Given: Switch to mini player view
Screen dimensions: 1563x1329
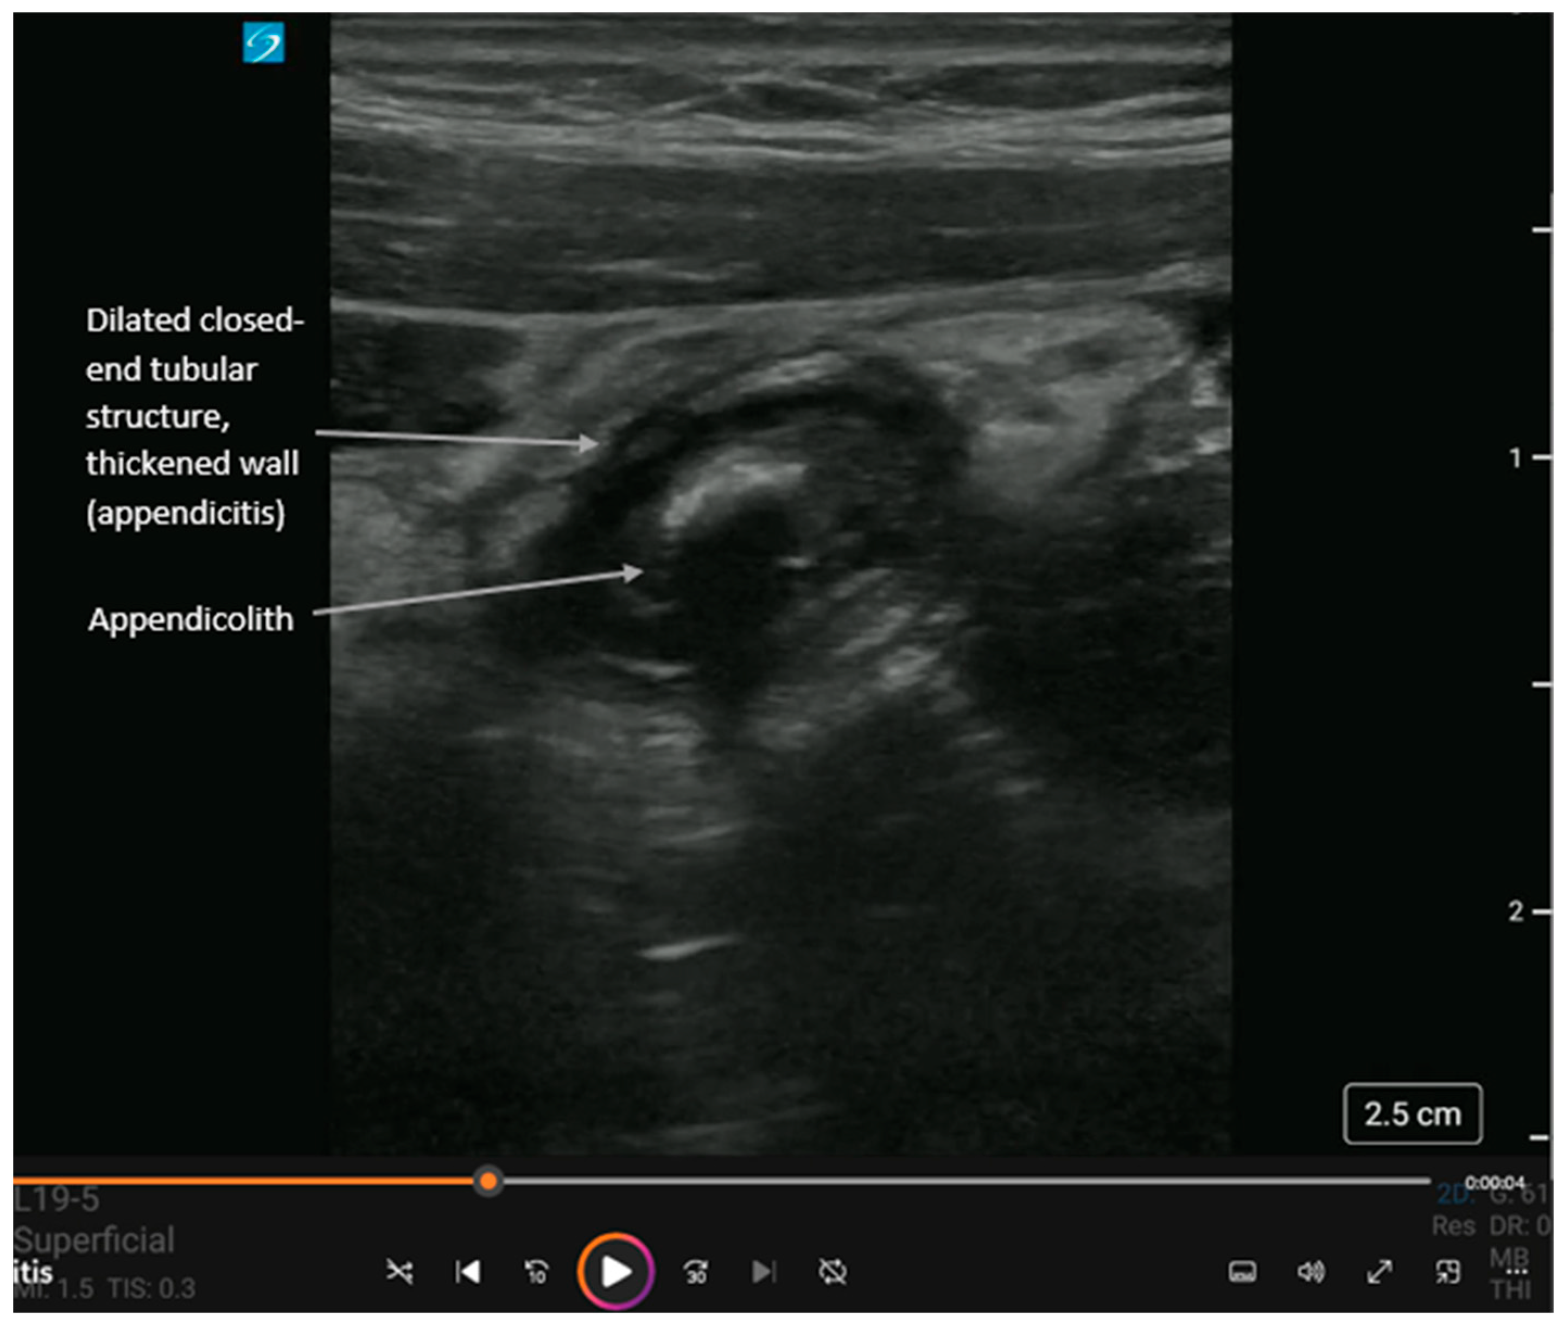Looking at the screenshot, I should [1448, 1273].
